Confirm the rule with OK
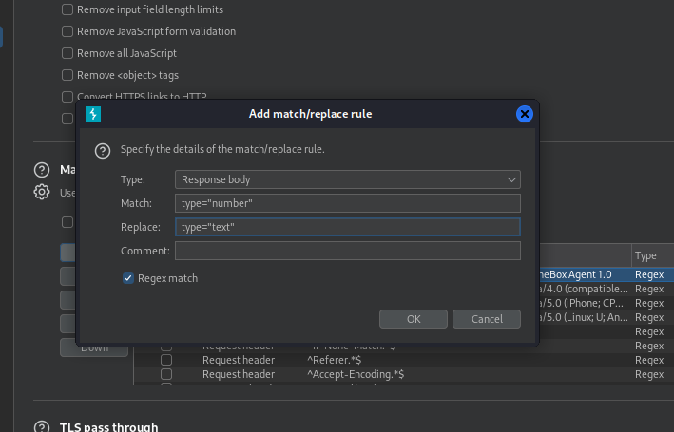Screen dimensions: 674x432 click(x=414, y=319)
